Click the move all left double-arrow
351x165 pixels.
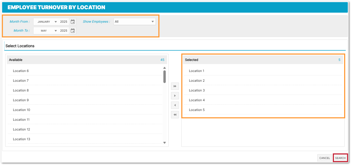pos(175,115)
